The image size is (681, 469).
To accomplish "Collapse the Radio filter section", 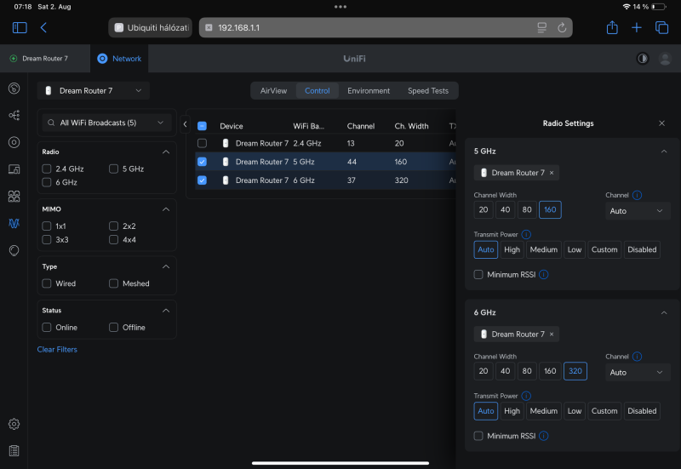I will (166, 152).
